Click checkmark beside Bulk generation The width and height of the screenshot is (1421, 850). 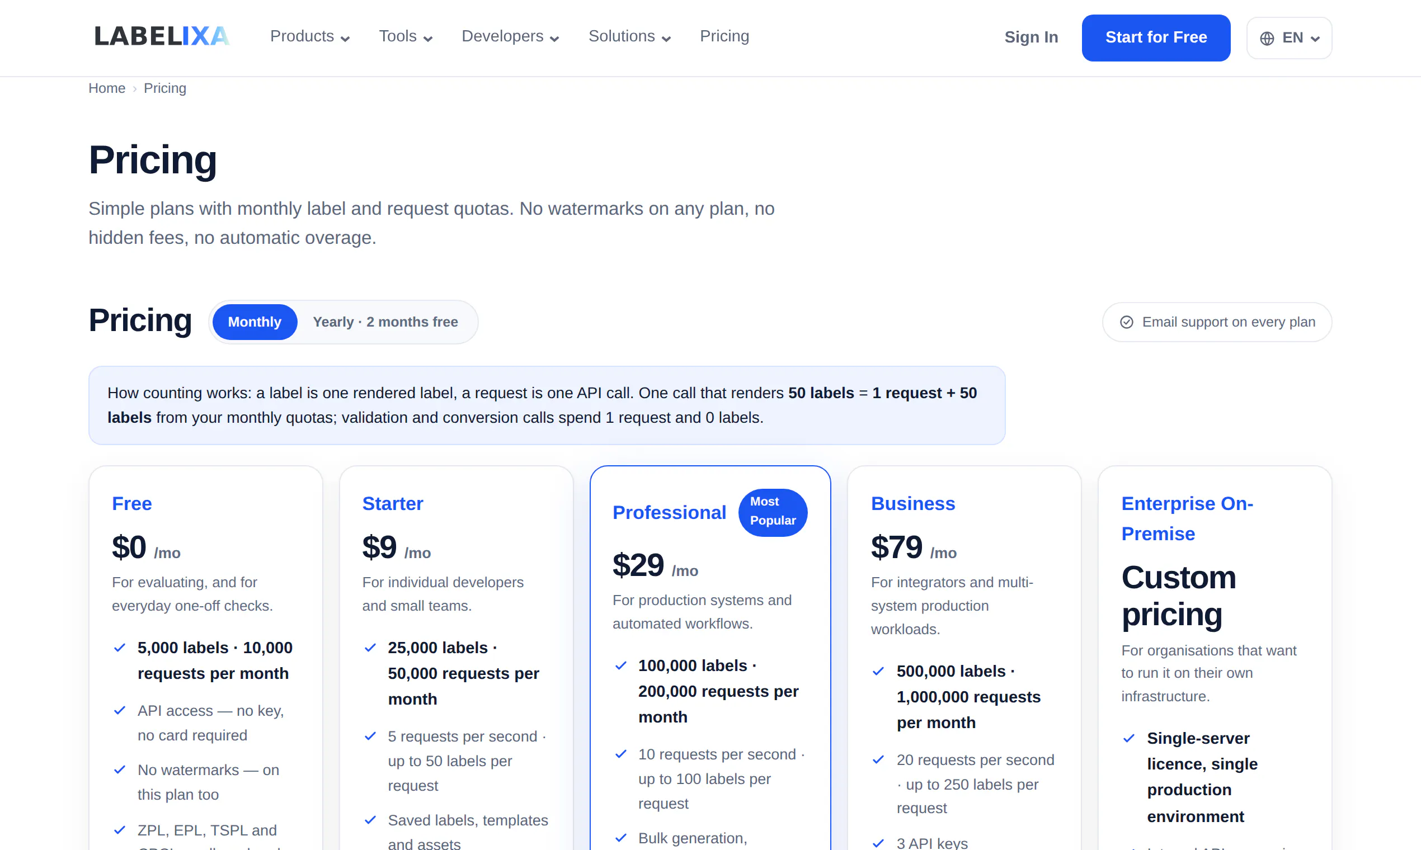click(620, 838)
